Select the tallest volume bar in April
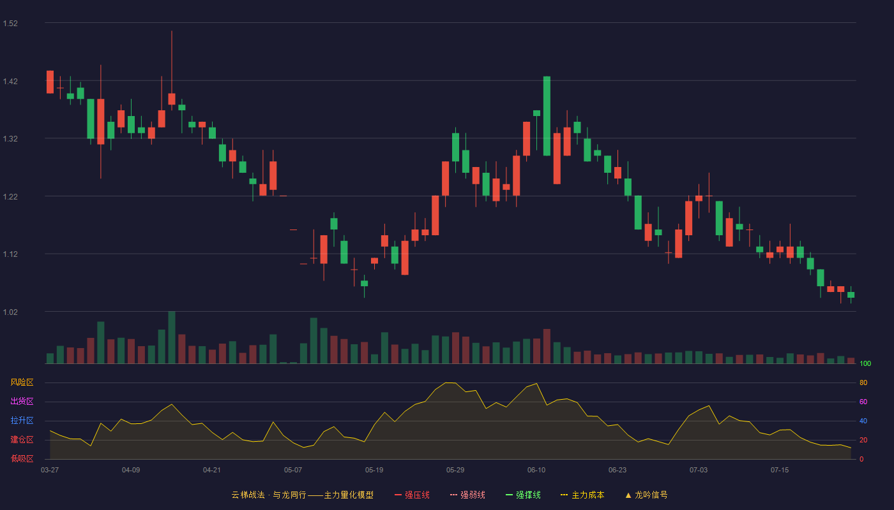Screen dimensions: 894x510 tap(171, 337)
